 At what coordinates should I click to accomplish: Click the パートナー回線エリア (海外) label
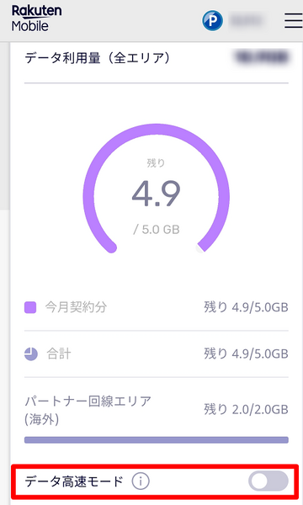[x=88, y=411]
